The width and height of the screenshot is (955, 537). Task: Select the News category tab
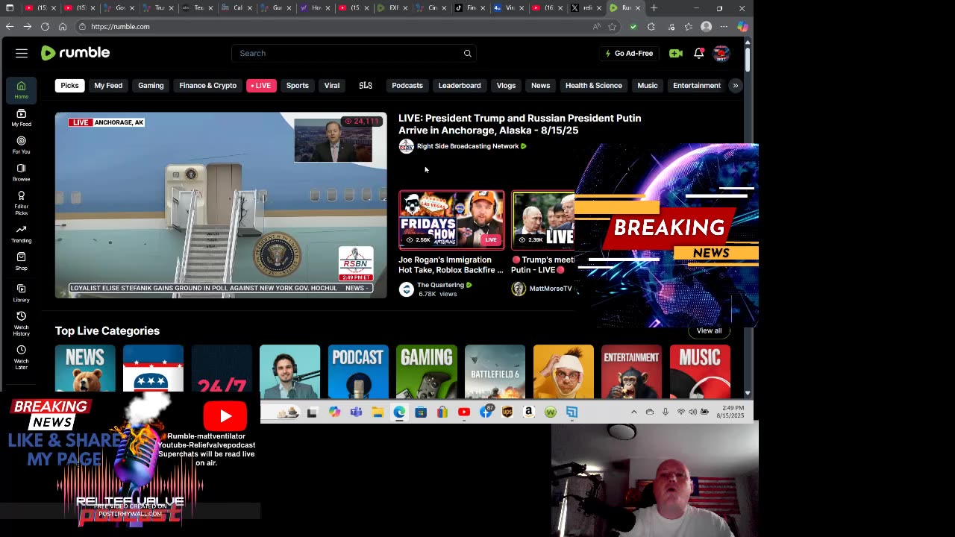(540, 85)
